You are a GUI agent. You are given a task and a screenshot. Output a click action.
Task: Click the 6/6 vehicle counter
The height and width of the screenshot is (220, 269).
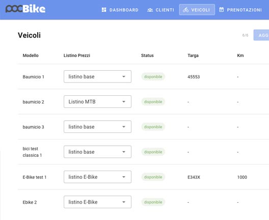pos(245,35)
